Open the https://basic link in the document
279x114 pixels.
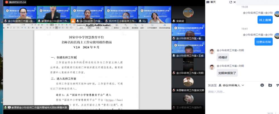(115, 100)
